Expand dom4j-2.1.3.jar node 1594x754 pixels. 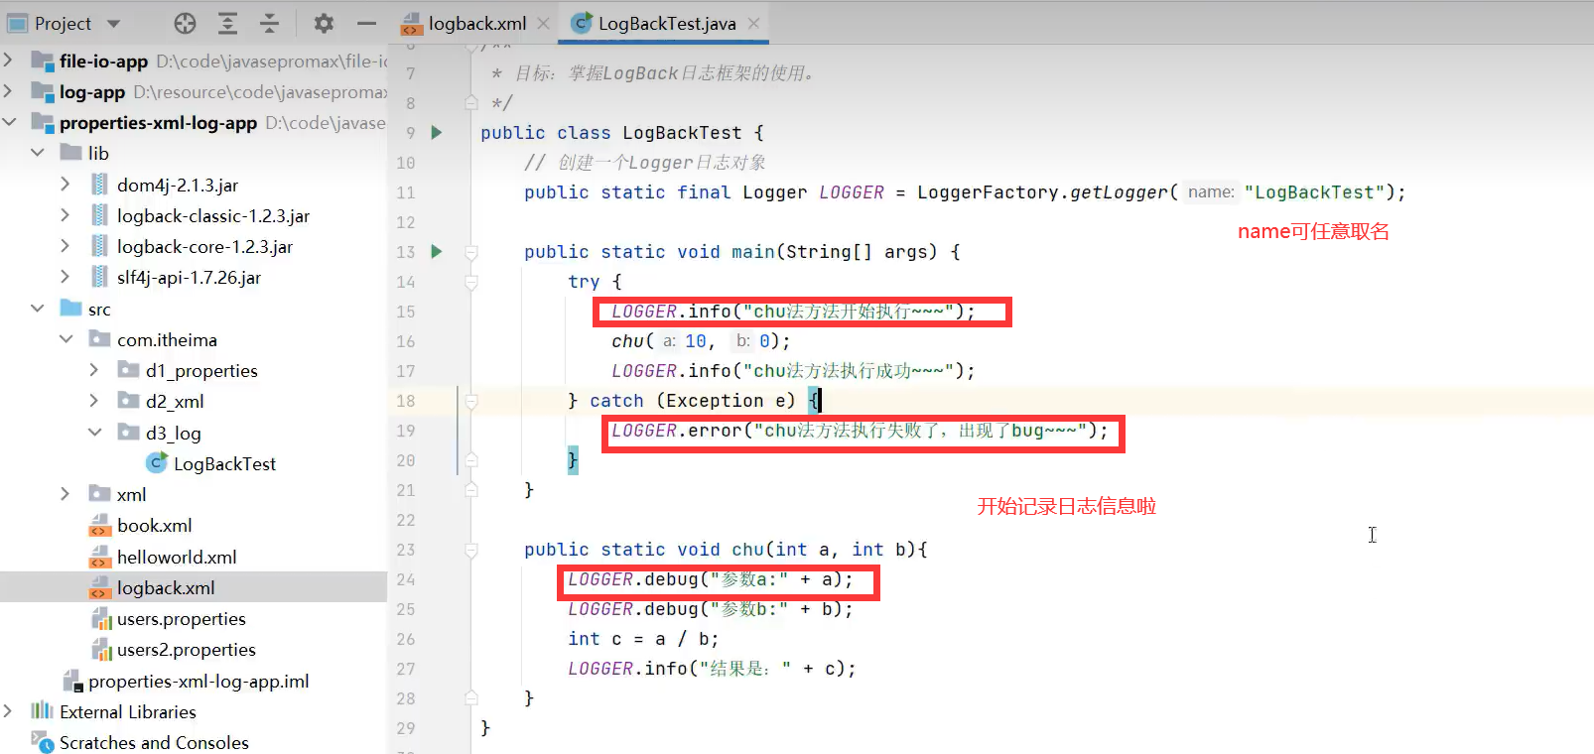point(66,185)
